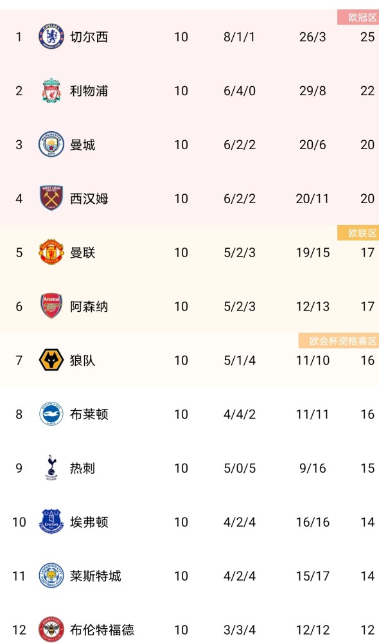Open the Leicester City fox crest

[x=51, y=575]
